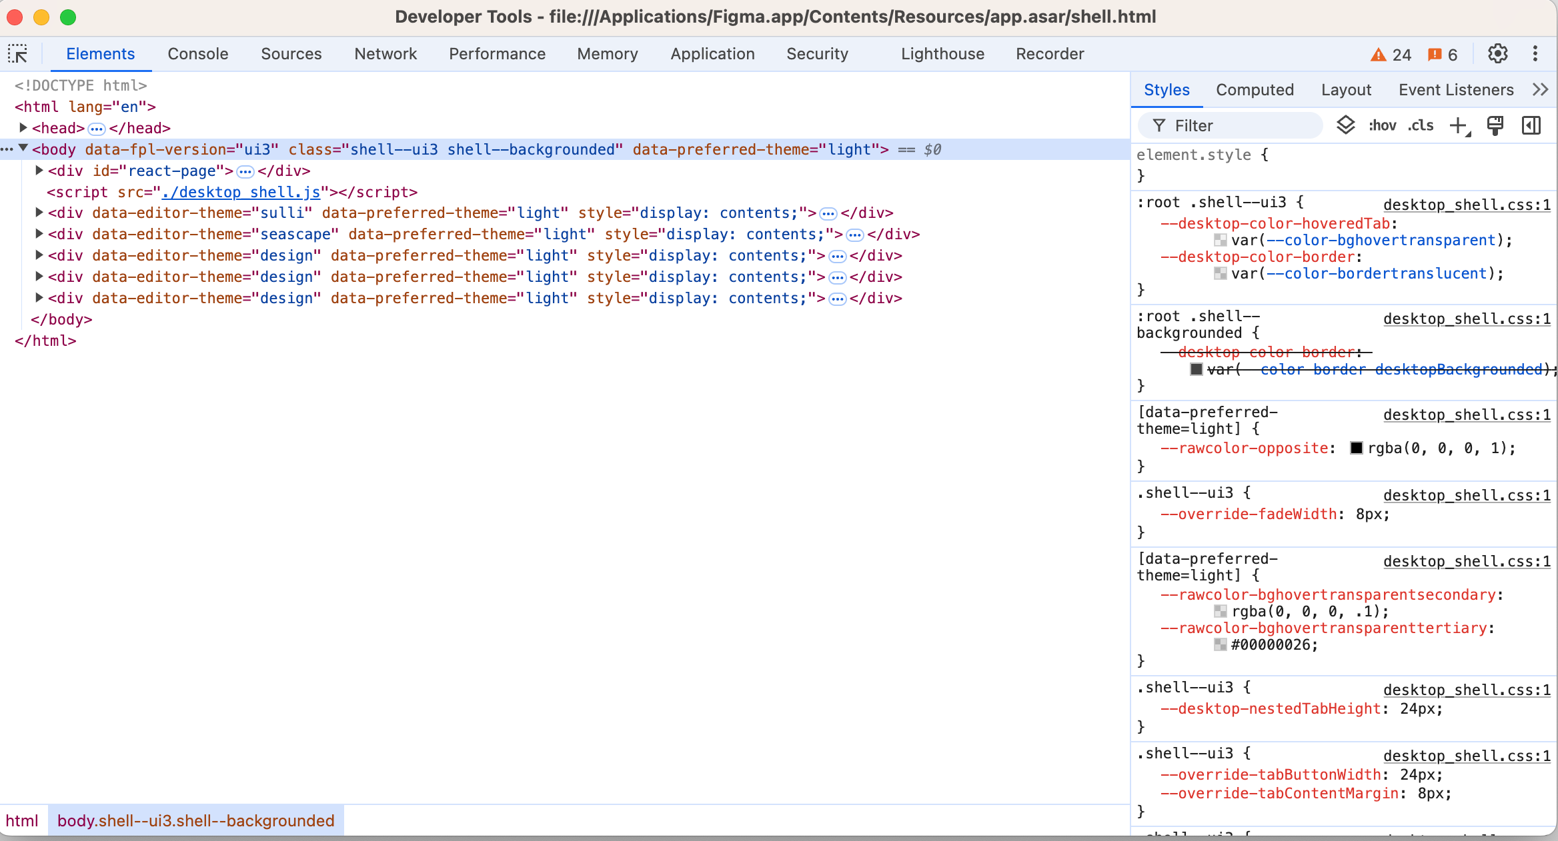Expand the first design editor-theme div
Viewport: 1558px width, 841px height.
pyautogui.click(x=39, y=255)
